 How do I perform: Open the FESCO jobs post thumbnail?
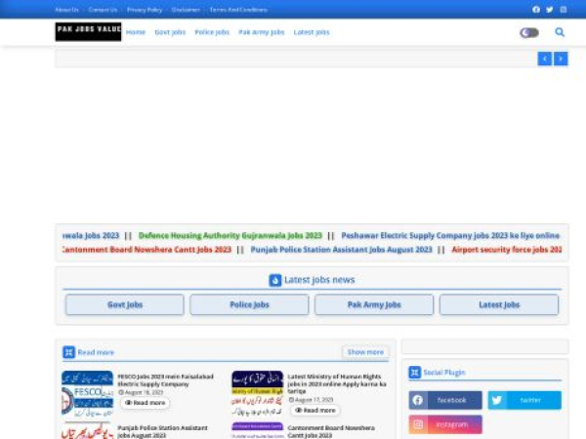pyautogui.click(x=87, y=392)
